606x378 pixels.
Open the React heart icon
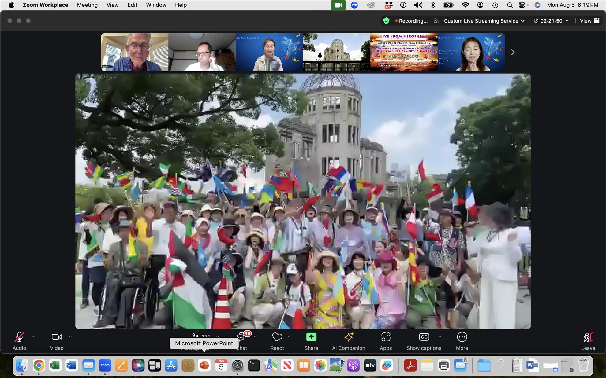pyautogui.click(x=277, y=337)
